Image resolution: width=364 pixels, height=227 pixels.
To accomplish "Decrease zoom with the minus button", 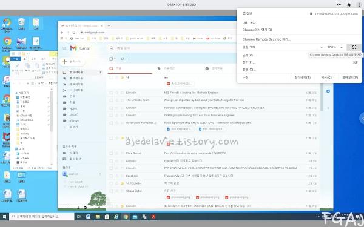I will (322, 47).
